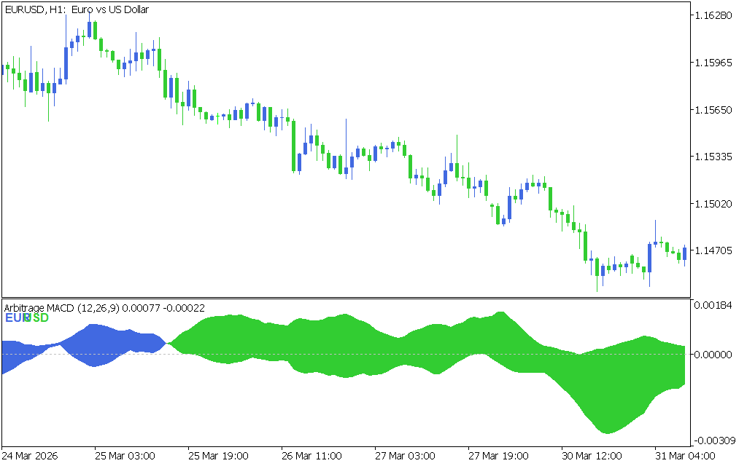Click the 1.15335 price axis label

pos(715,157)
